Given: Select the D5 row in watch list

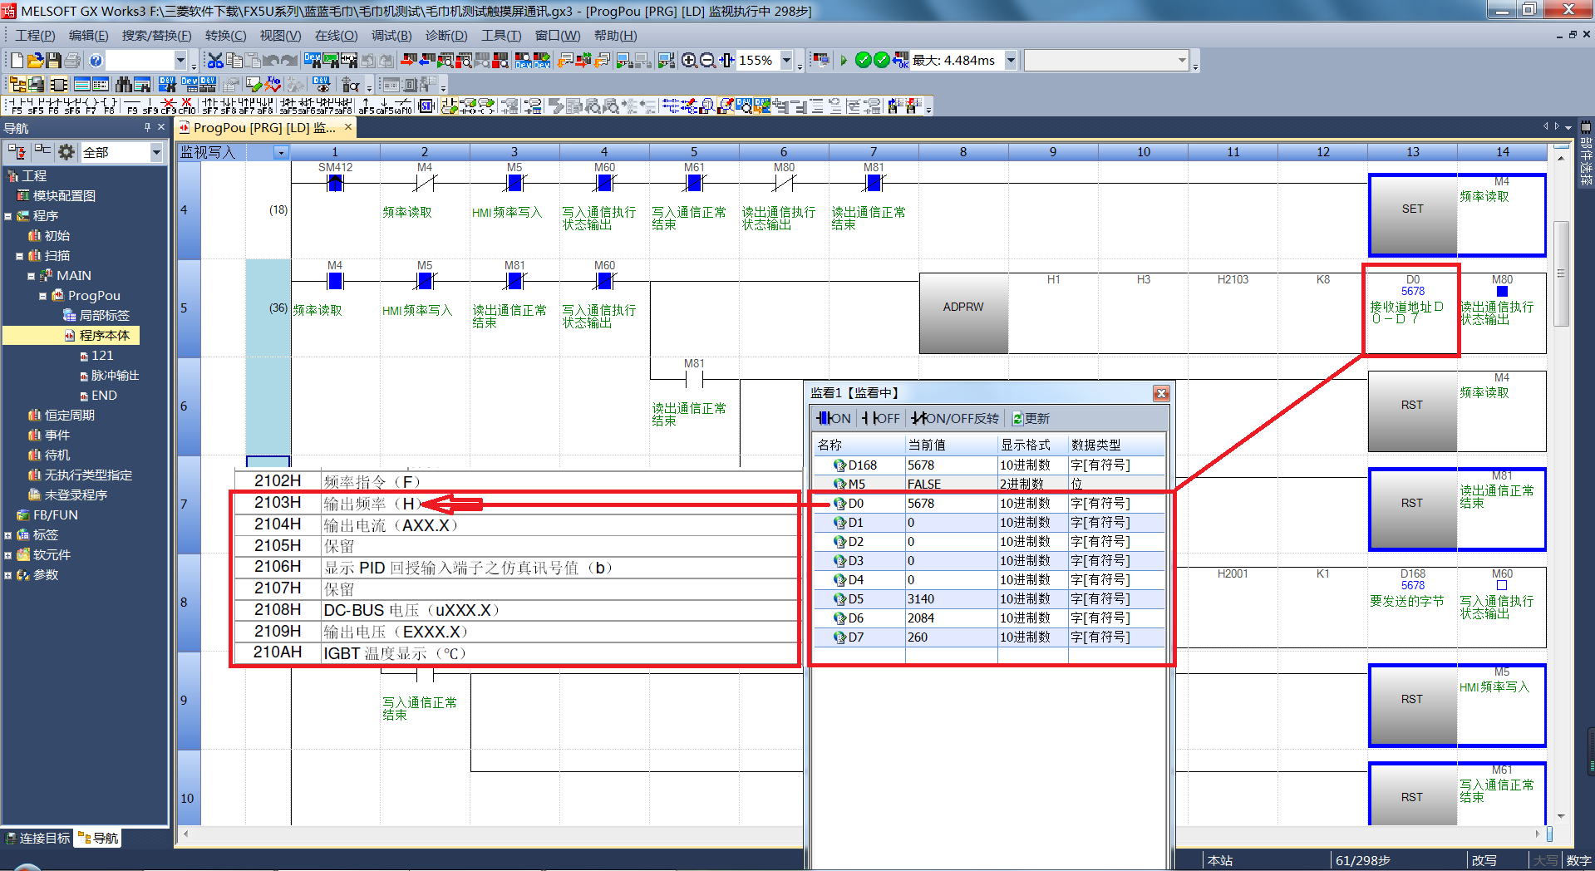Looking at the screenshot, I should pos(855,599).
